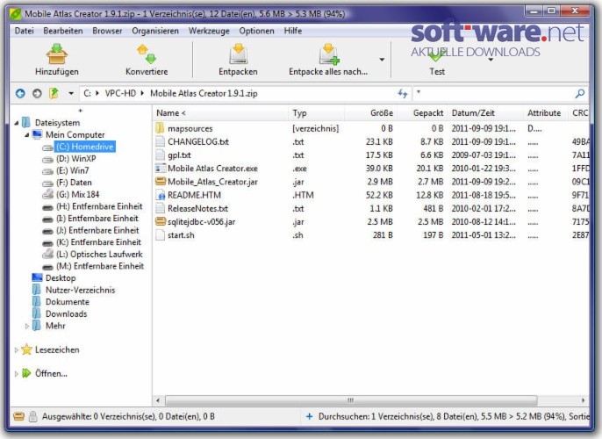Open the Werkzeuge menu
602x439 pixels.
coord(209,31)
